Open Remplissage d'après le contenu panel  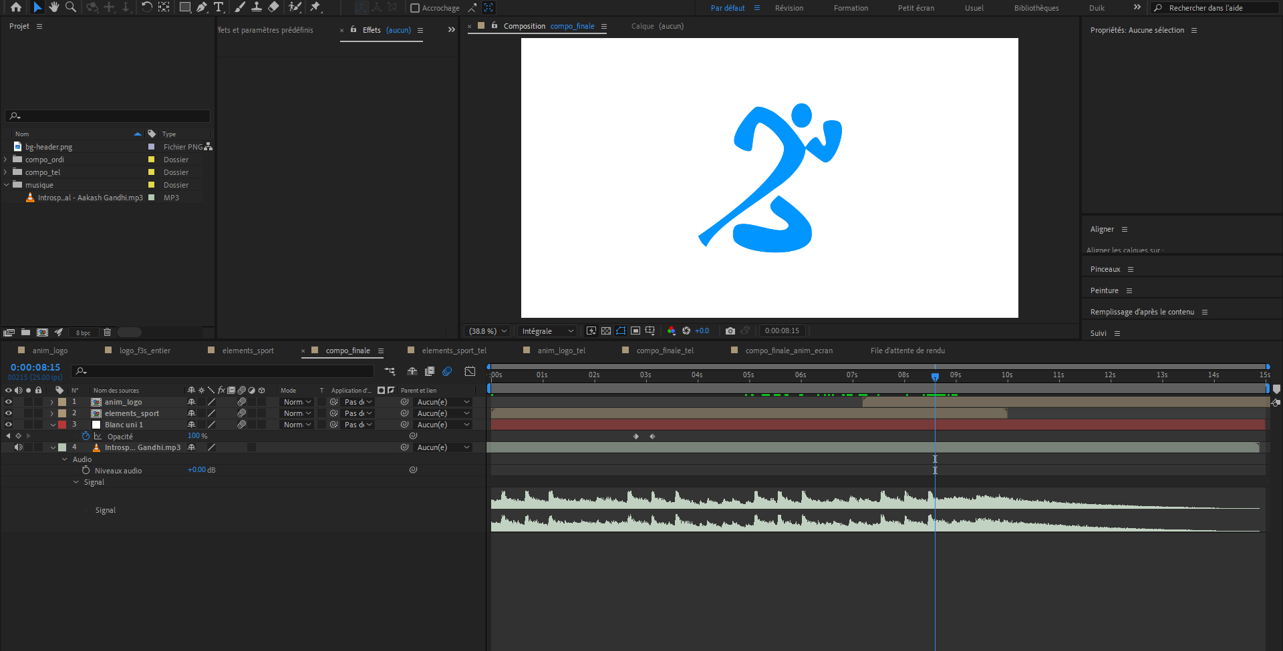pyautogui.click(x=1142, y=312)
